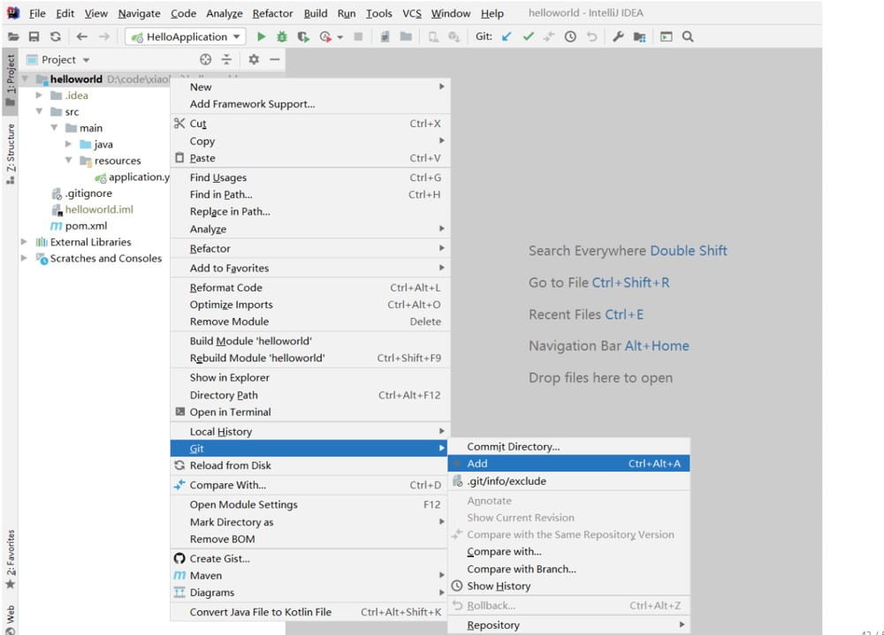Expand Scratches and Consoles node arrow

[x=24, y=258]
